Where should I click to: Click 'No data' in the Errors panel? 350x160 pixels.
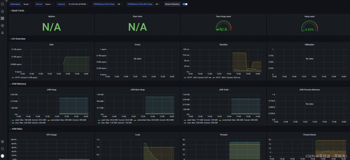(138, 59)
